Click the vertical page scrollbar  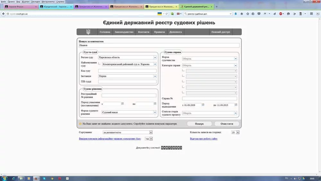point(320,95)
